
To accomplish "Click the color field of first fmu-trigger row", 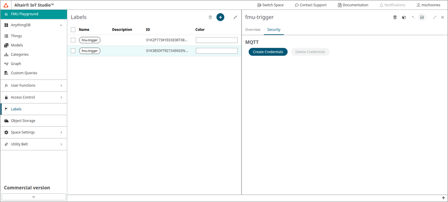I will (x=216, y=40).
